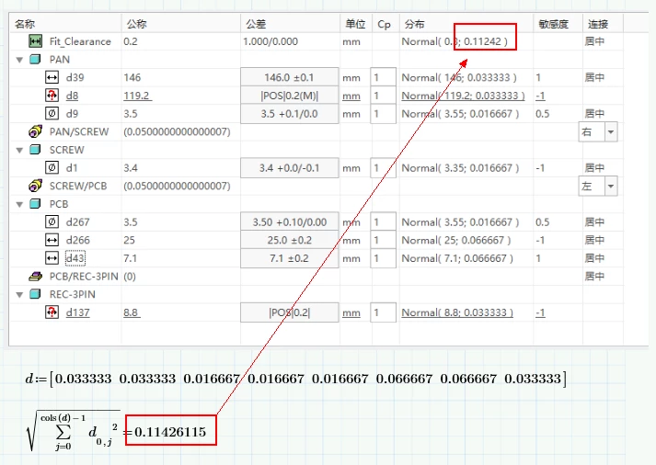Edit the 3.50 +0.10/0.00 tolerance field

290,222
